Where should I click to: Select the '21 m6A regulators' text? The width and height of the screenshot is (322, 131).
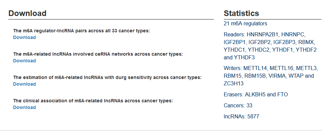coord(245,24)
